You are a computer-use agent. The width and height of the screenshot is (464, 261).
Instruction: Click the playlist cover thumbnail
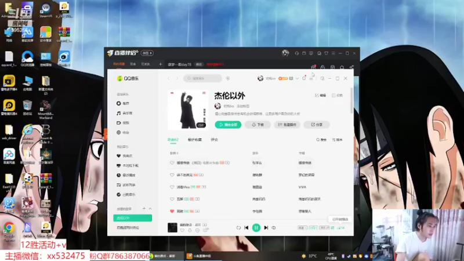point(187,110)
